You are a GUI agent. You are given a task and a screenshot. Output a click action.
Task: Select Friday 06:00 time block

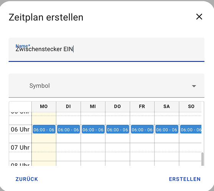point(142,129)
